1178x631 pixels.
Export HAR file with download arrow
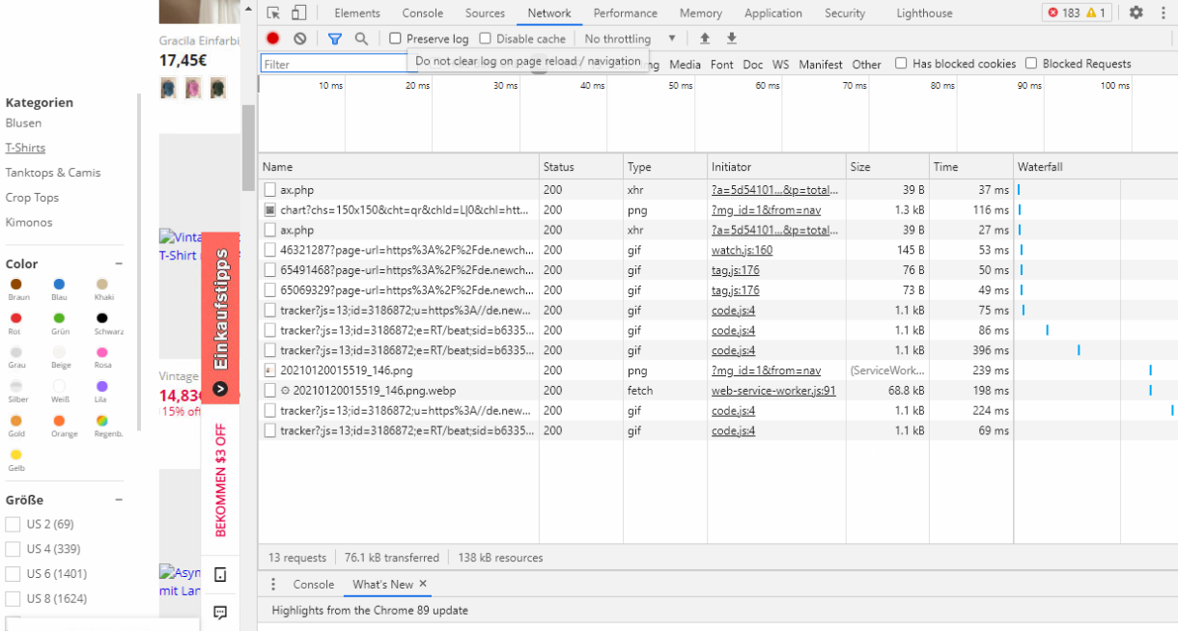[x=732, y=39]
